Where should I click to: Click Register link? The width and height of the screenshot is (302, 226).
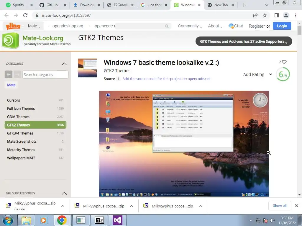coord(257,26)
